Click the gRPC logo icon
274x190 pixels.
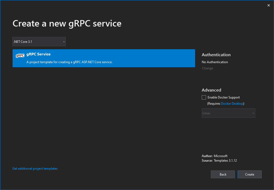(x=20, y=56)
